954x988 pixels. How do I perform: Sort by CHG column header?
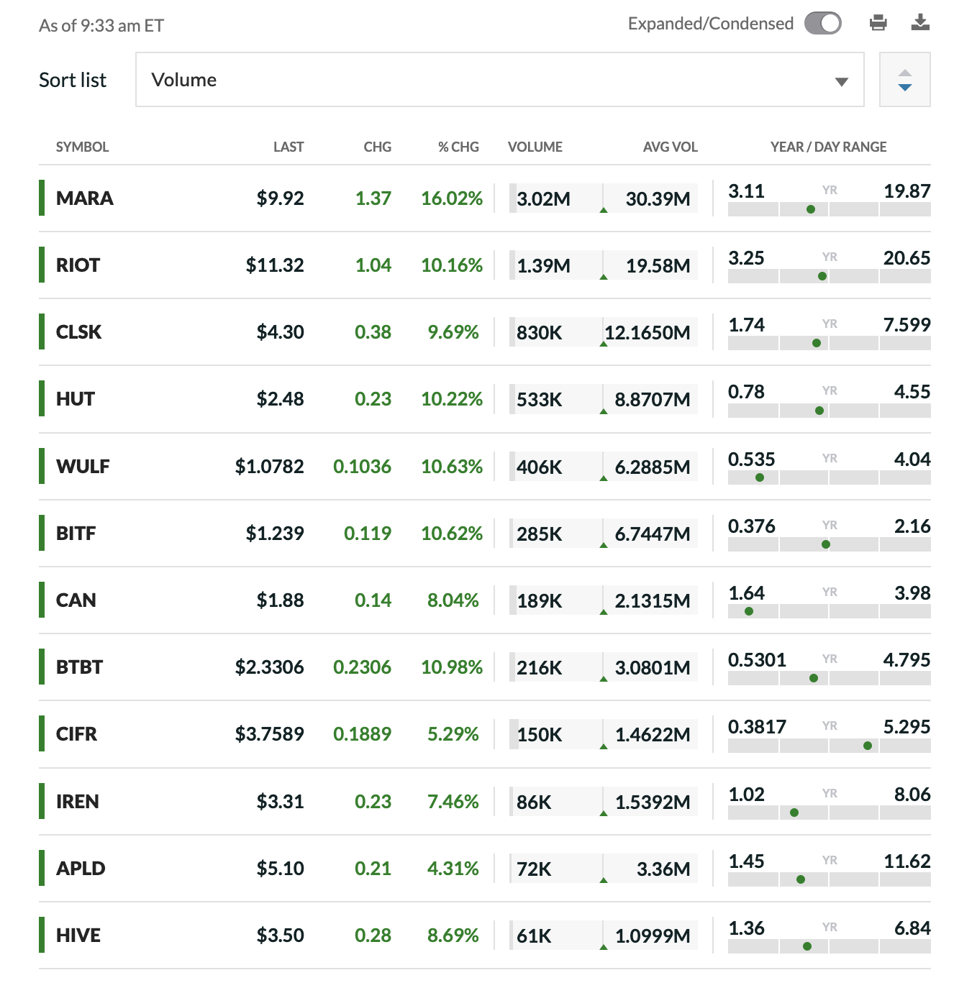(x=378, y=147)
